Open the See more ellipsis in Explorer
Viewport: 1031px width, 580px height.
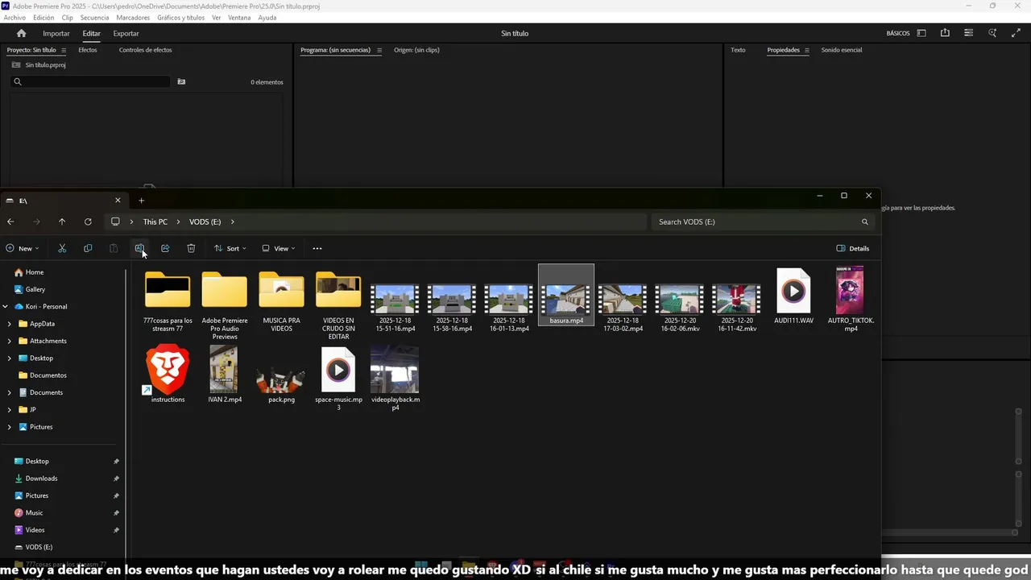[x=317, y=248]
